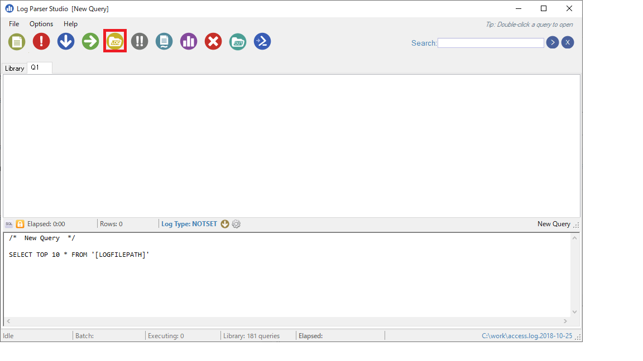Click the teal document script icon
643x361 pixels.
point(164,41)
